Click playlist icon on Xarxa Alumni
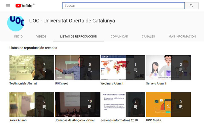The width and height of the screenshot is (204, 125). (44, 107)
